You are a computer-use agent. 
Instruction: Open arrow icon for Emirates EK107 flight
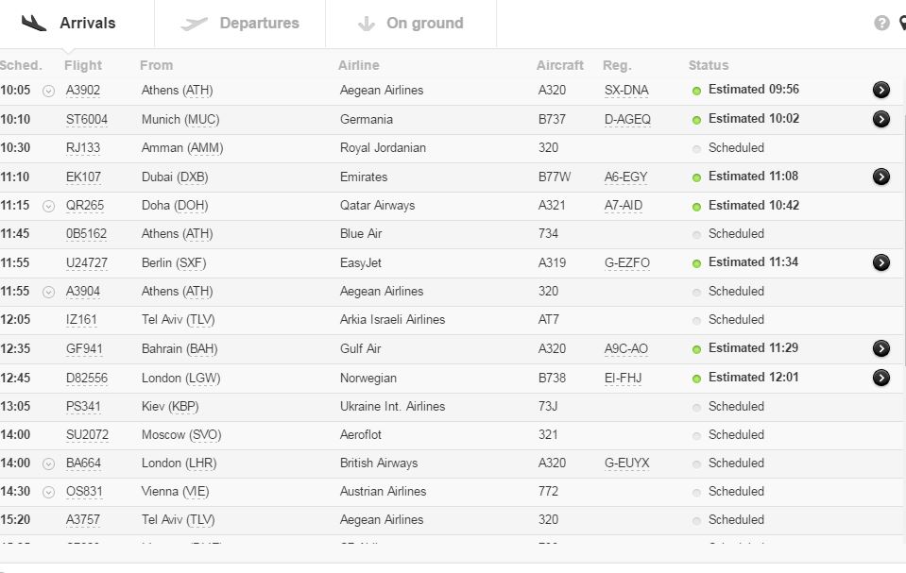tap(880, 177)
